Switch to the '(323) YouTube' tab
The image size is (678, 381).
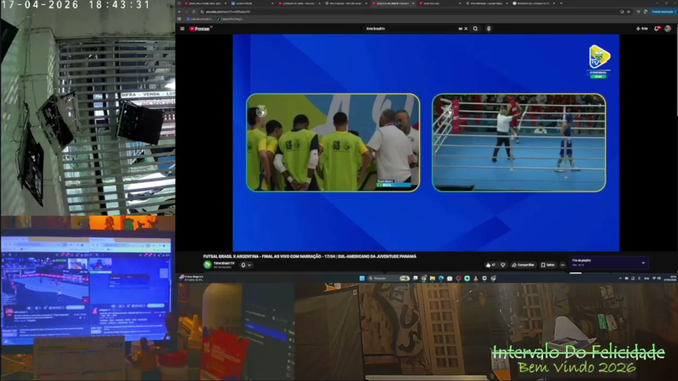(x=439, y=3)
